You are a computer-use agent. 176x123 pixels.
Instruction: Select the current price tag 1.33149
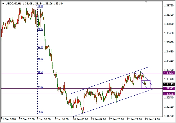click(x=169, y=84)
